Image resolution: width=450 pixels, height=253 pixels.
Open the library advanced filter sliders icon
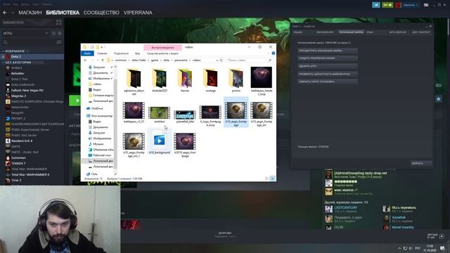tap(59, 42)
